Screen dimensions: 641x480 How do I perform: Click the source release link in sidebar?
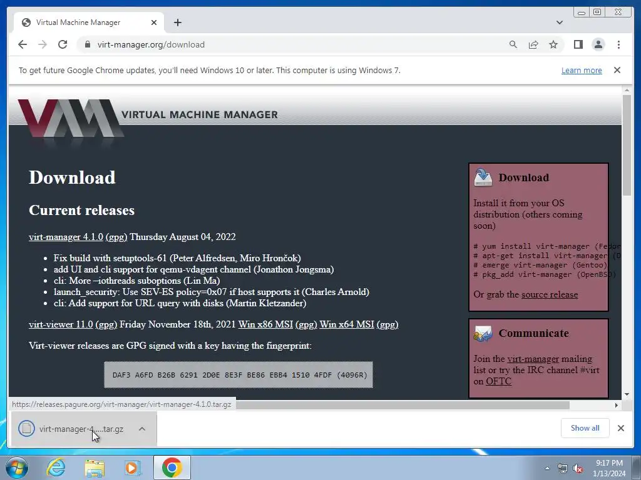pyautogui.click(x=550, y=294)
